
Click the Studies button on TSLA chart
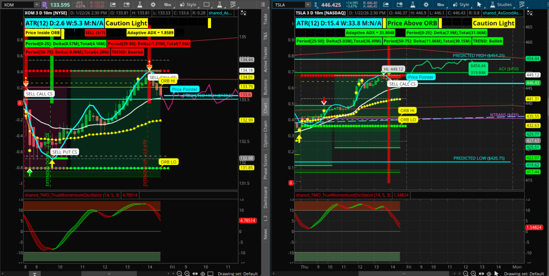[x=501, y=5]
